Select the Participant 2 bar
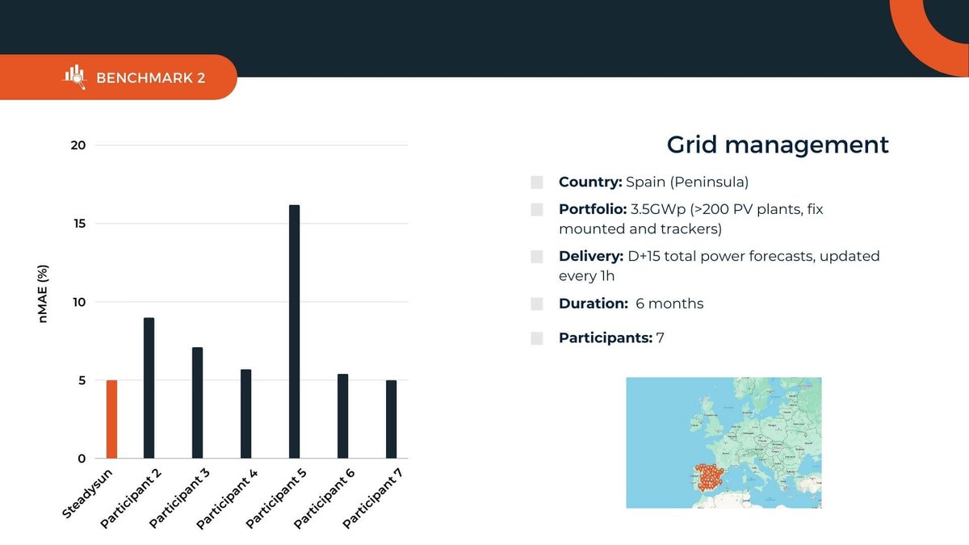The width and height of the screenshot is (969, 545). (x=149, y=388)
